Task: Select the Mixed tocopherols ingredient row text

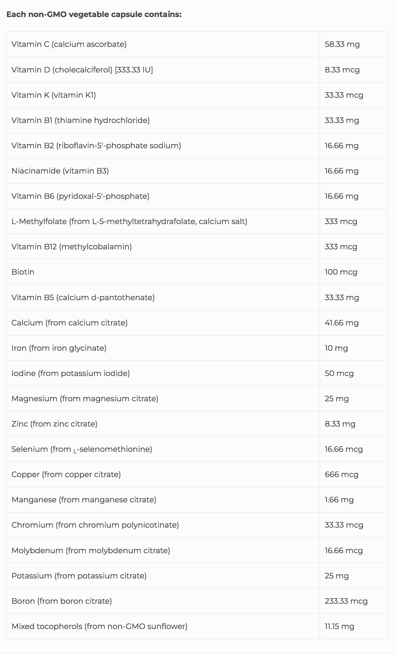Action: (99, 626)
